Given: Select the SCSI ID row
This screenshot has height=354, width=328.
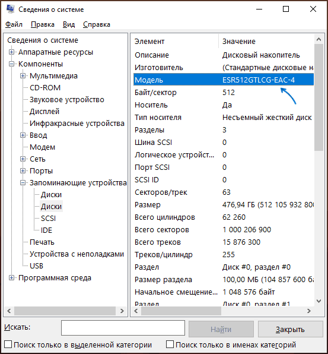Looking at the screenshot, I should pos(224,180).
